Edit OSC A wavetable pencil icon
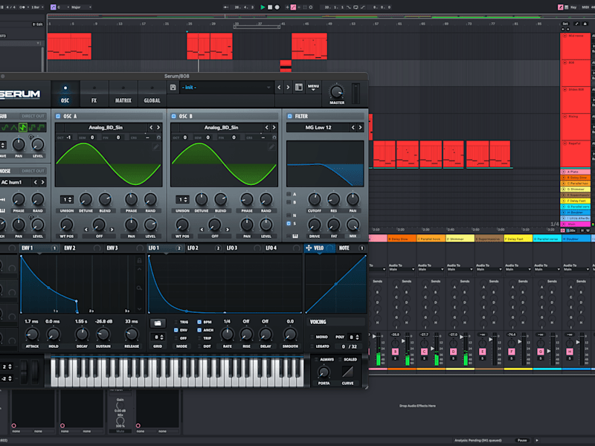 click(x=156, y=146)
